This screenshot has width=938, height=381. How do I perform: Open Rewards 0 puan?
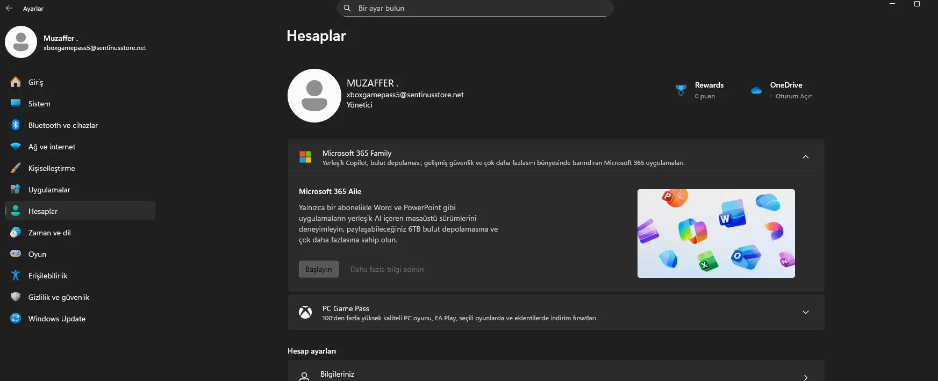pos(700,90)
